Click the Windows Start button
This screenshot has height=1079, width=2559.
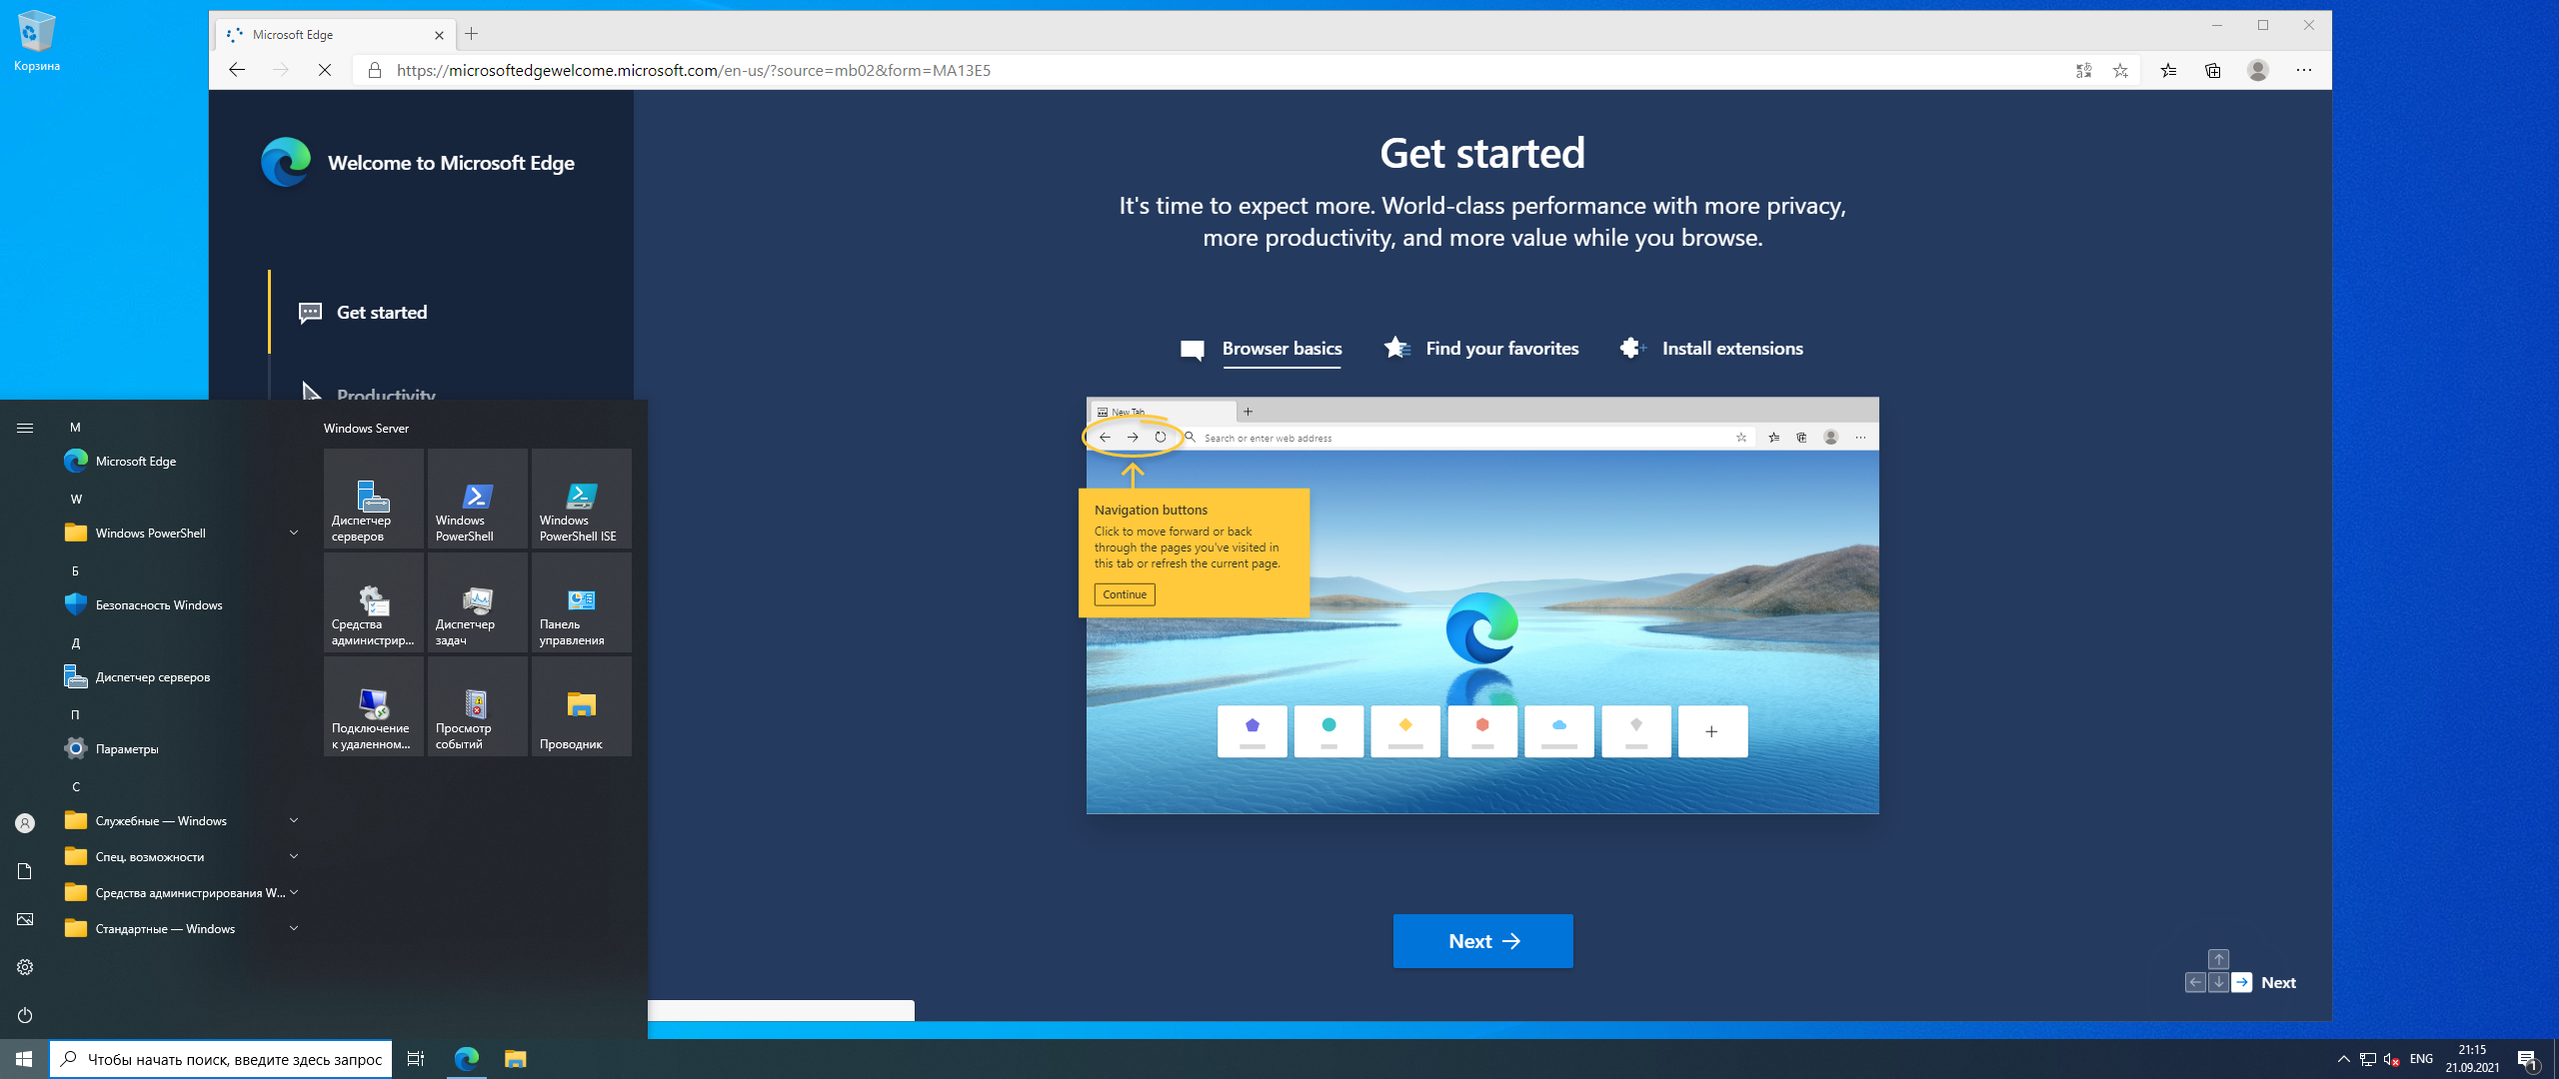click(x=24, y=1059)
